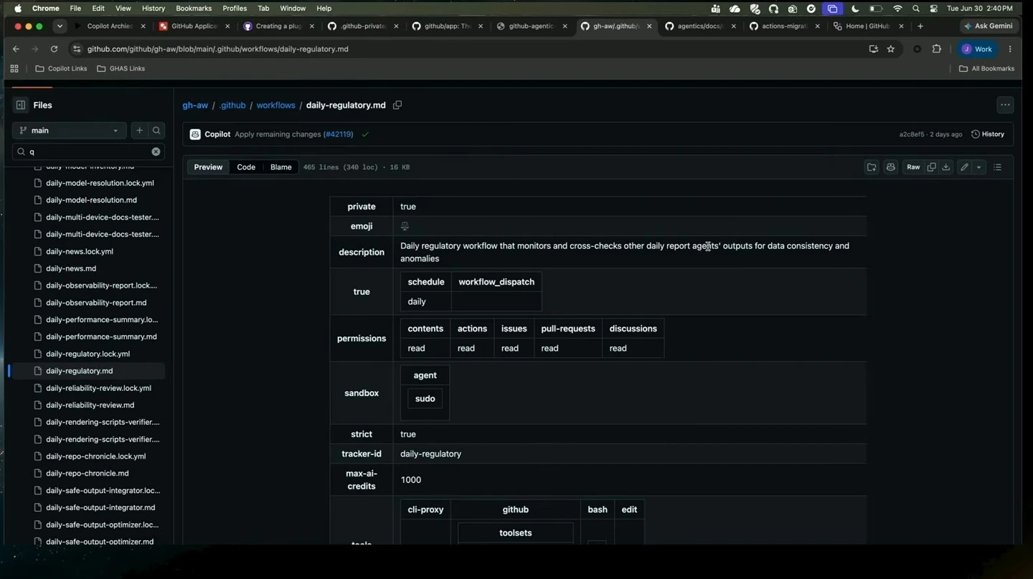Screen dimensions: 1033x579
Task: Open the folder-plus icon in file toolbar
Action: click(x=872, y=167)
